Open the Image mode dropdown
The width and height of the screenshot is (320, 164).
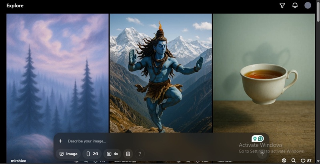coord(68,154)
